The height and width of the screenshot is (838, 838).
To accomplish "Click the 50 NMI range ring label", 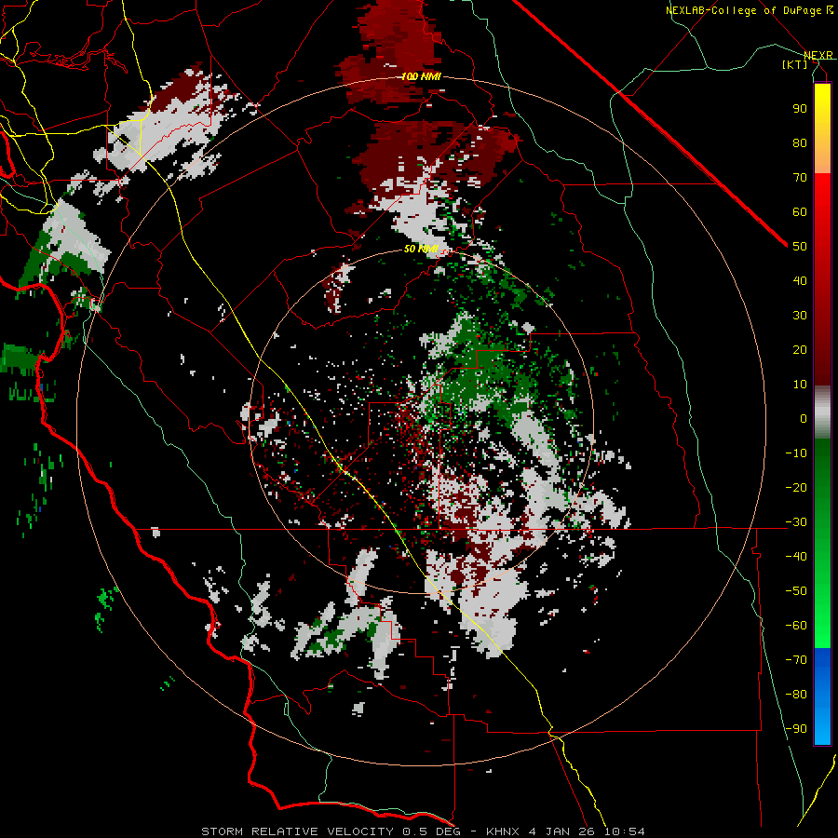I will [421, 249].
